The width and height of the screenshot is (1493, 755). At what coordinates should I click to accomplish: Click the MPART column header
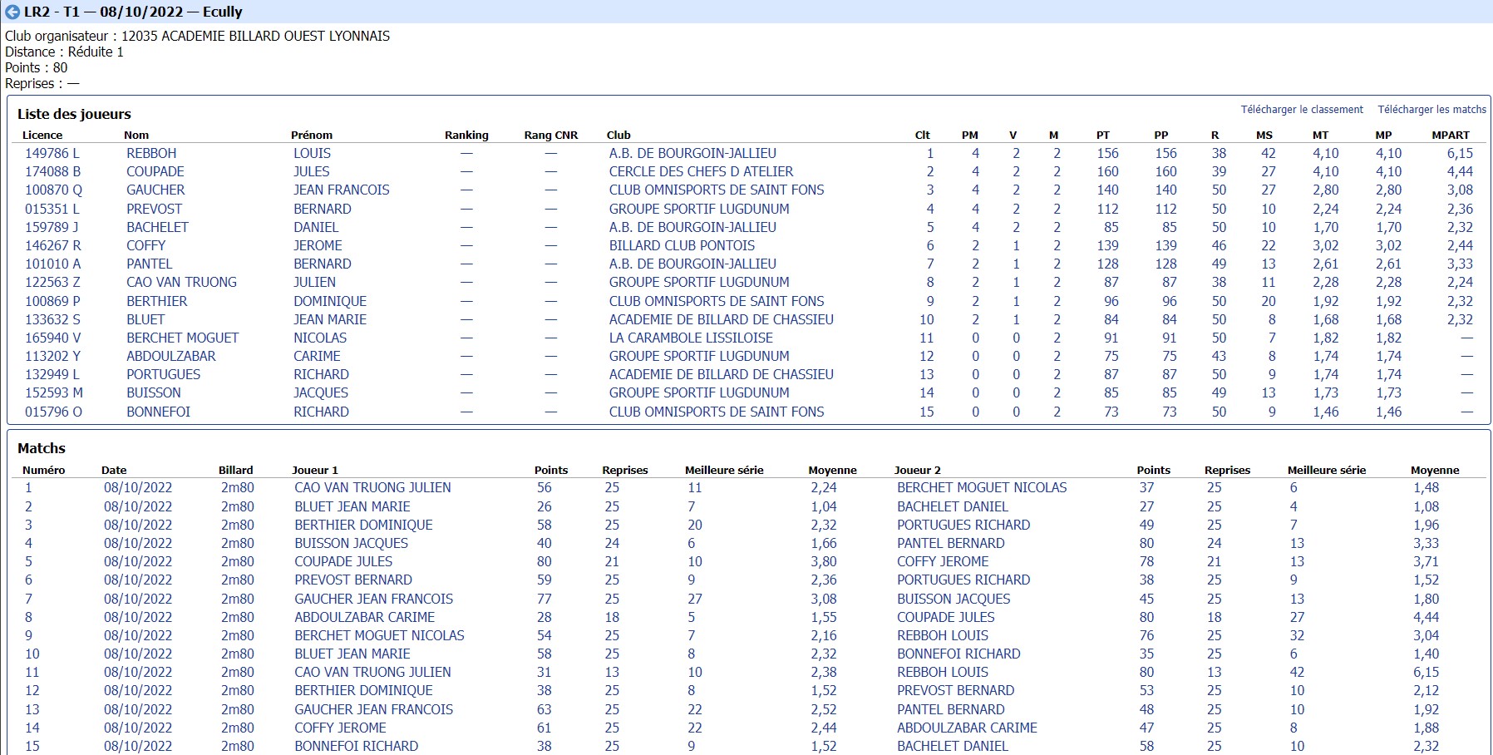1451,135
